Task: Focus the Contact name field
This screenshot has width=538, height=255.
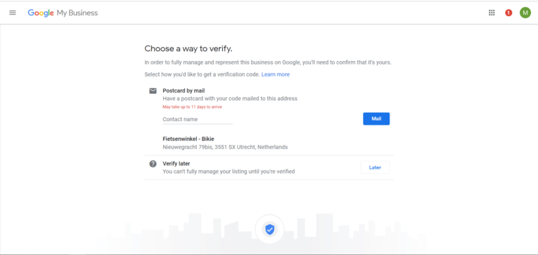Action: coord(198,119)
